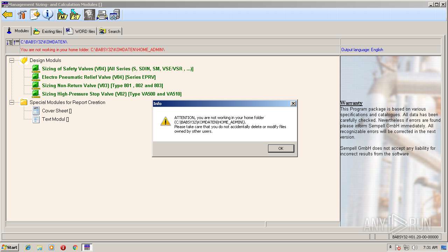Click the document icon beside Cover Sheet
The width and height of the screenshot is (448, 252).
click(x=36, y=111)
